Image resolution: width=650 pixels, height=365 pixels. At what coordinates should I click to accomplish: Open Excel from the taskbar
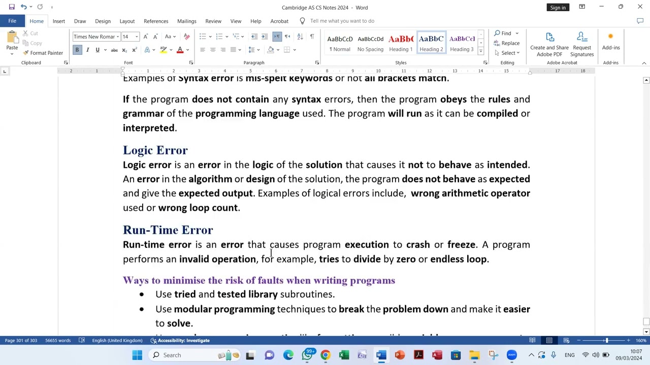click(x=344, y=355)
